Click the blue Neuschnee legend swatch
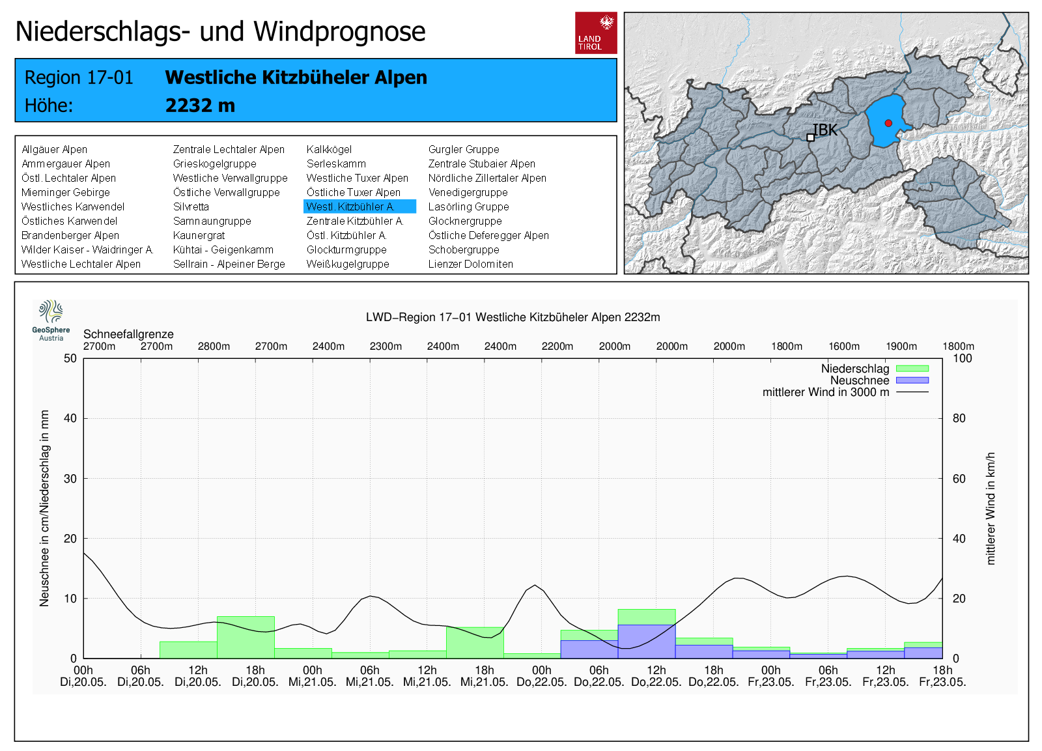This screenshot has width=1042, height=751. [x=912, y=380]
